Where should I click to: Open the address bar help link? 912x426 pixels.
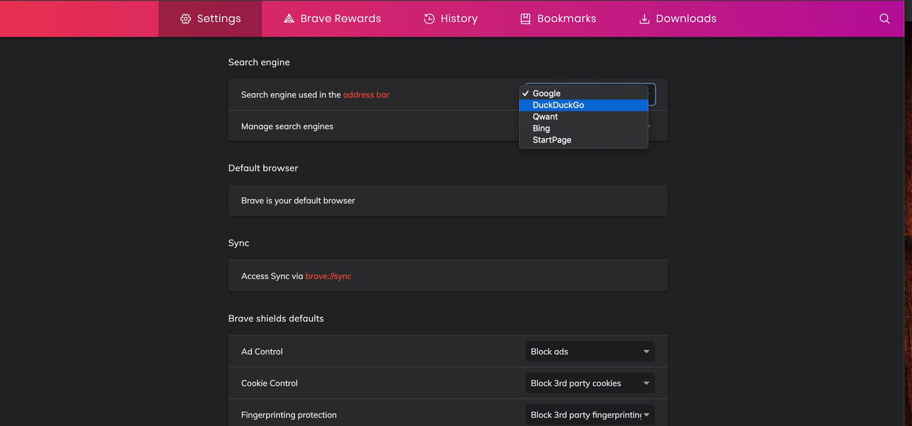click(366, 95)
